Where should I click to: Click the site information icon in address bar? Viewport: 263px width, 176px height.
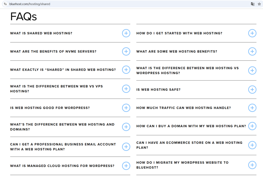pyautogui.click(x=5, y=4)
